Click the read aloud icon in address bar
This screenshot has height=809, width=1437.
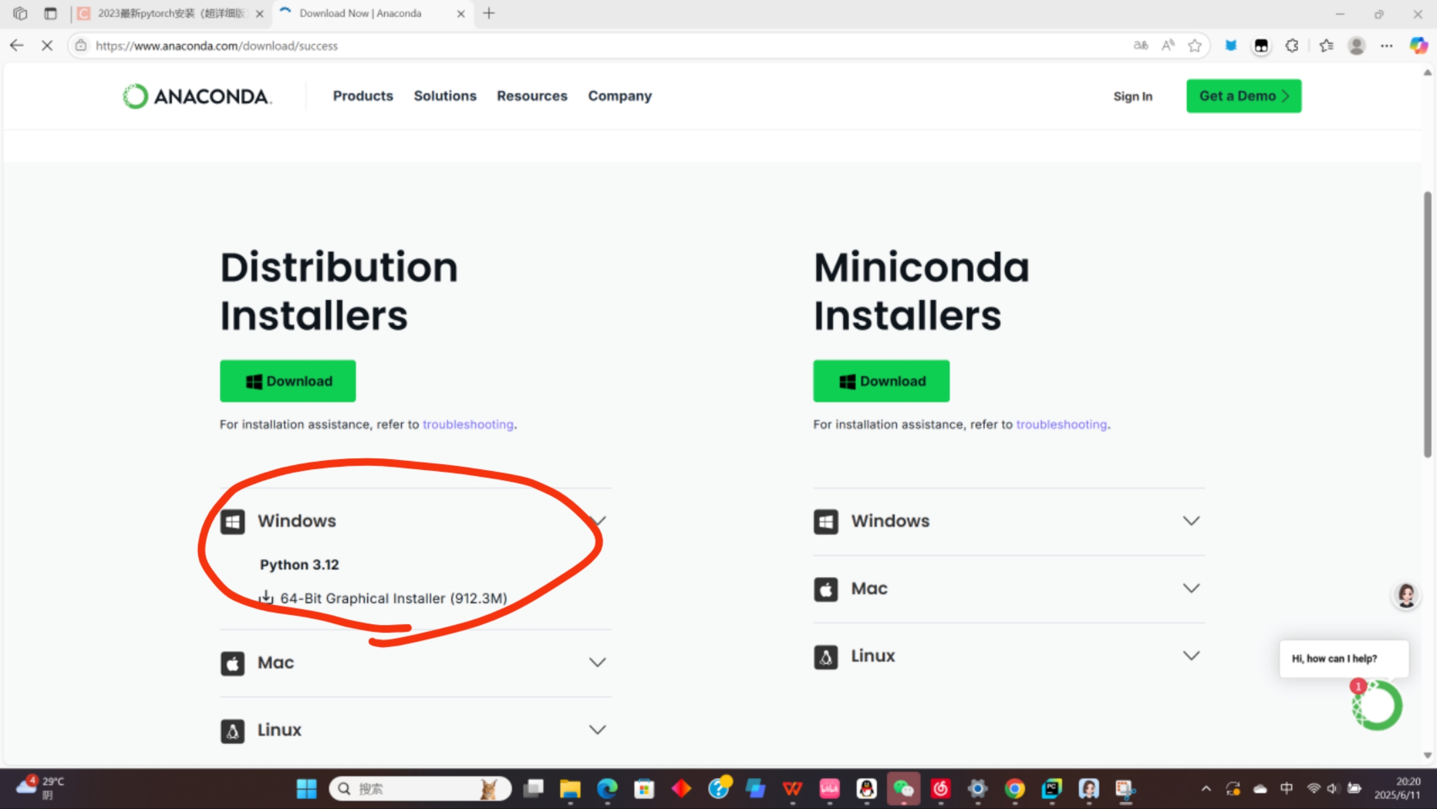(x=1168, y=45)
